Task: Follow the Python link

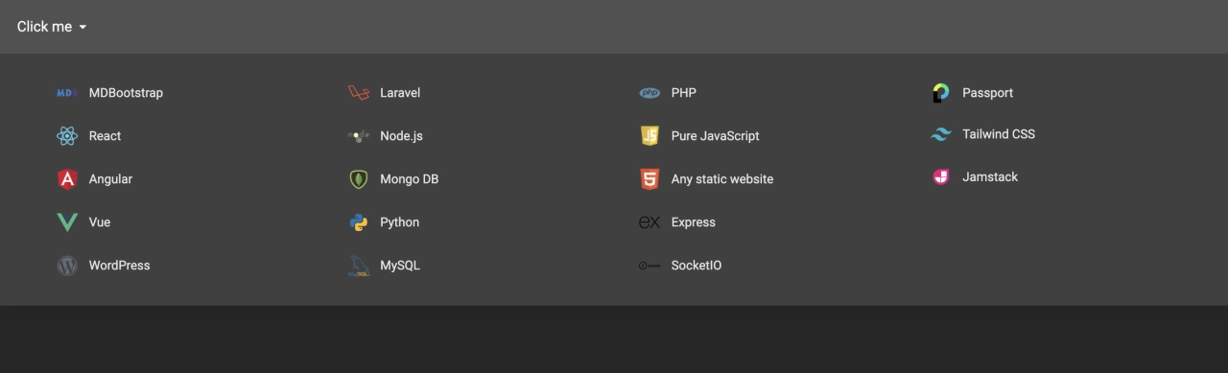Action: (399, 222)
